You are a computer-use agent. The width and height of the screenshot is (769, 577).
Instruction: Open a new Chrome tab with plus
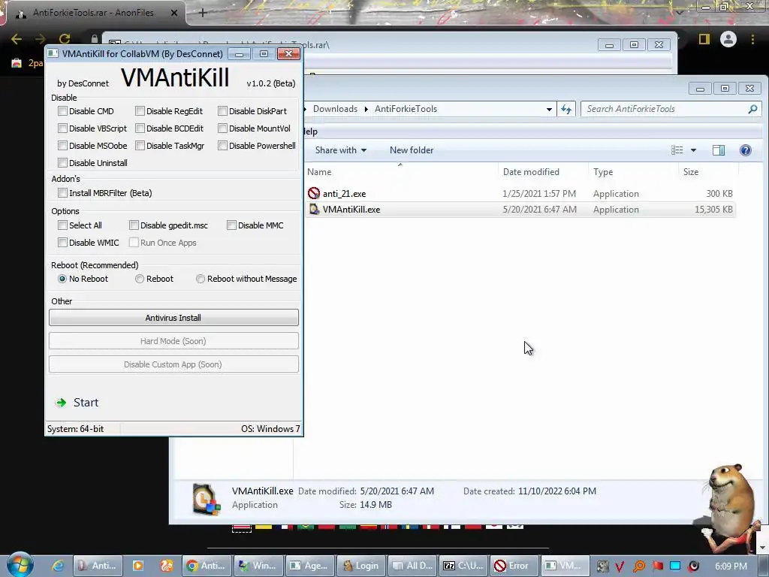[x=203, y=13]
